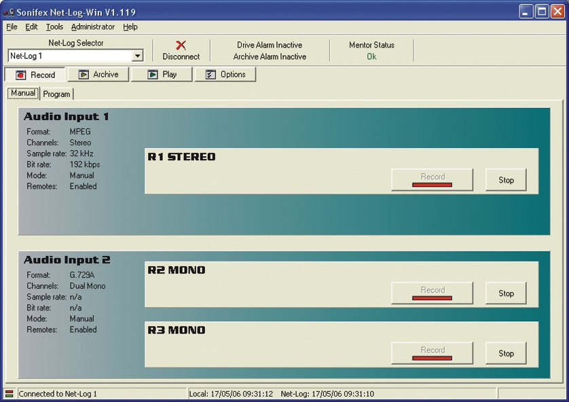Switch to the Program tab

56,94
